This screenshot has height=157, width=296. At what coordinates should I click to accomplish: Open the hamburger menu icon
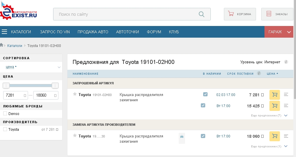(x=4, y=32)
